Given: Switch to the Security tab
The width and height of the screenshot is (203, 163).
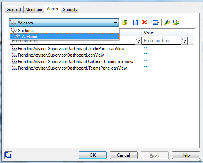Looking at the screenshot, I should 70,10.
